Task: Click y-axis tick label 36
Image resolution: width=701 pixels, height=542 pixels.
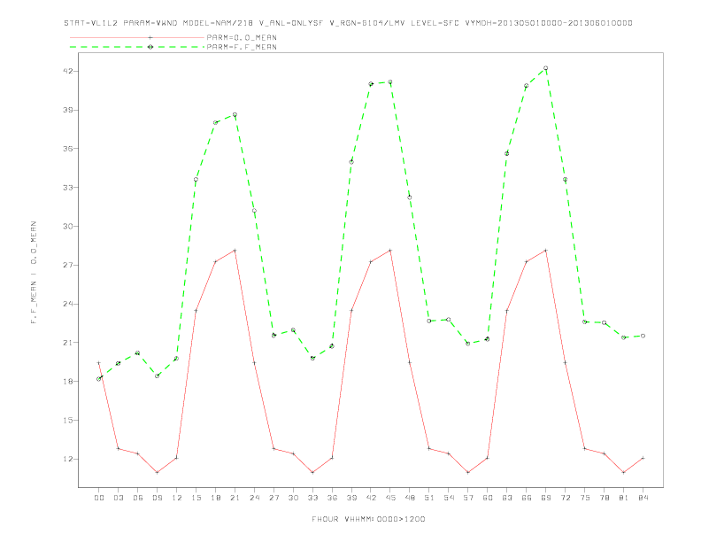Action: point(67,149)
